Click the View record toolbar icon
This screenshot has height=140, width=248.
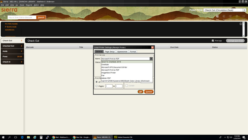coord(224,16)
